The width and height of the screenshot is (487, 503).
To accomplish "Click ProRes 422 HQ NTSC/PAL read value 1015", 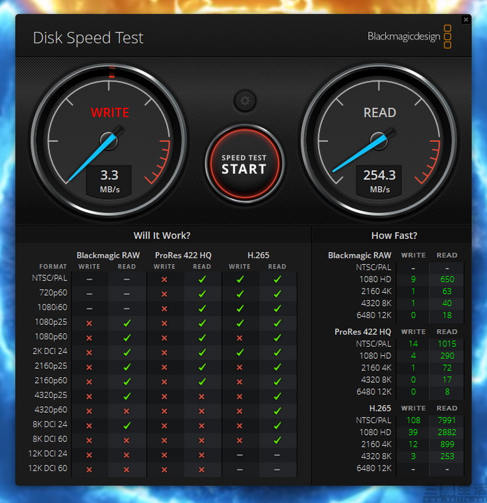I will click(x=447, y=344).
